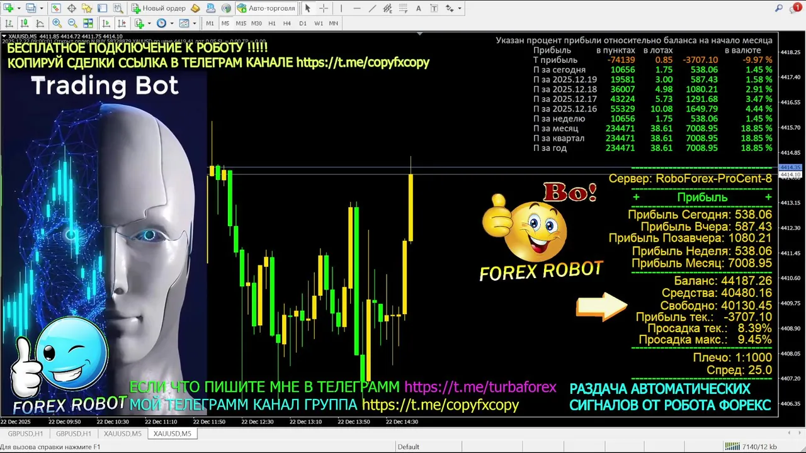This screenshot has height=453, width=806.
Task: Switch chart to Candlesticks mode
Action: point(25,23)
